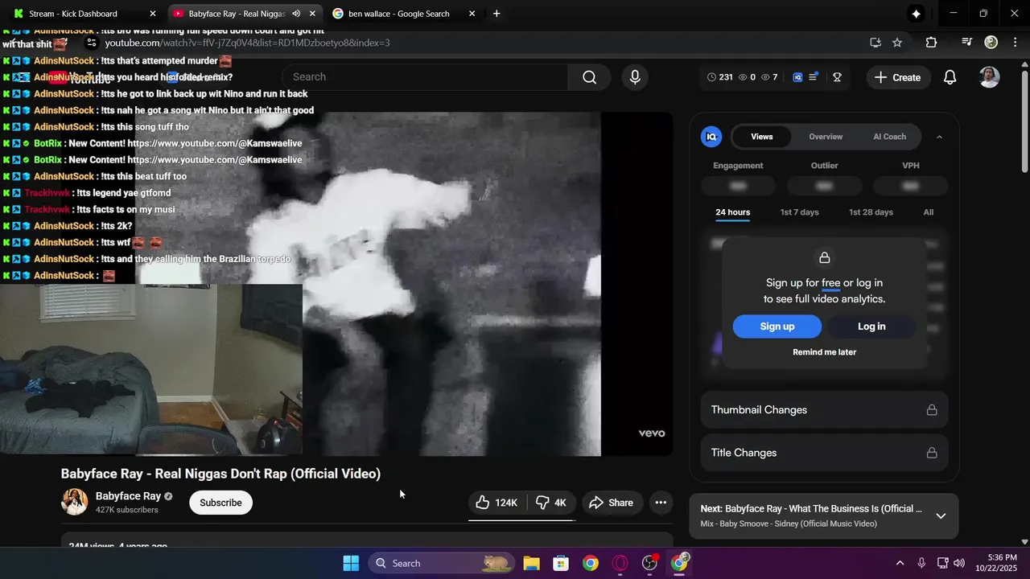
Task: Open first Chrome icon on taskbar
Action: [591, 563]
